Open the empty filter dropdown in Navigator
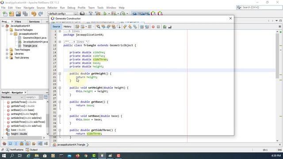 [x=34, y=97]
